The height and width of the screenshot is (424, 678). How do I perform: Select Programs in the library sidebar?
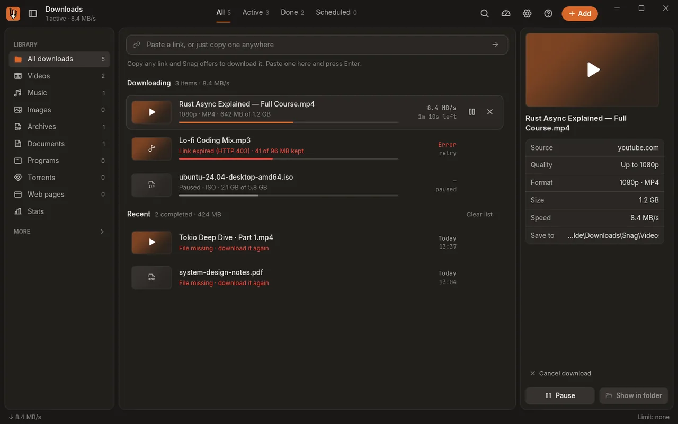[x=59, y=161]
